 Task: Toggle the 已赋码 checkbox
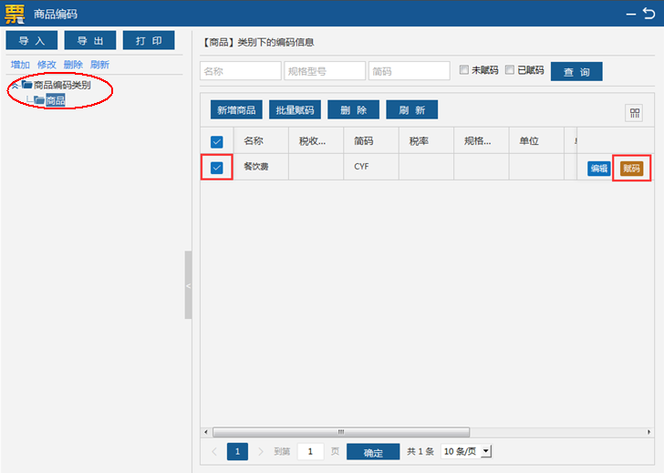(510, 70)
